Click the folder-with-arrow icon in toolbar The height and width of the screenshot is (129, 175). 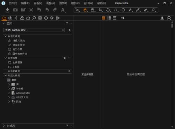point(23,10)
